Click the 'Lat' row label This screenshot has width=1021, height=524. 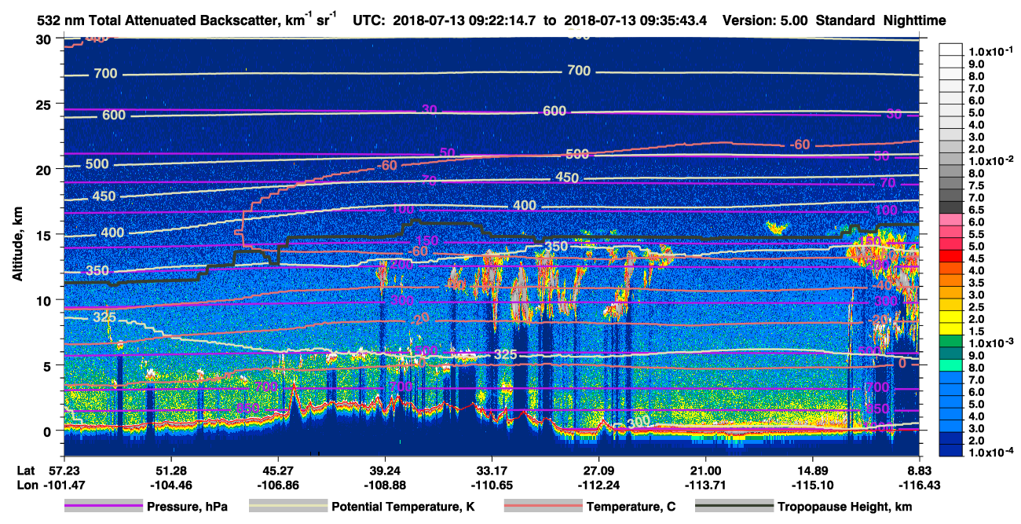point(25,471)
